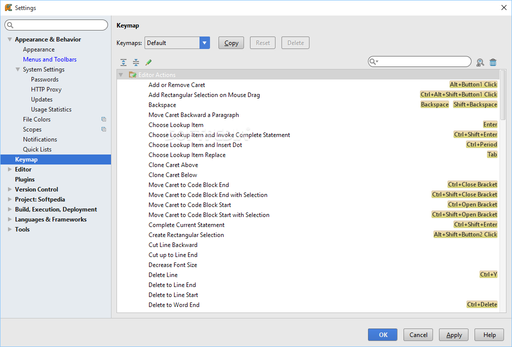Click the magnifier icon in keymap action filter
Image resolution: width=512 pixels, height=347 pixels.
tap(373, 61)
